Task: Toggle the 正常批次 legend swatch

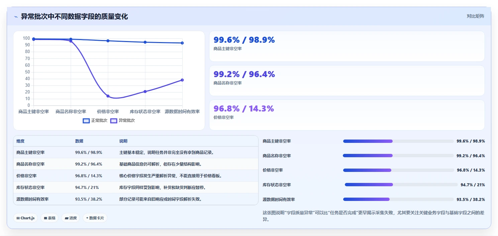Action: coord(86,121)
